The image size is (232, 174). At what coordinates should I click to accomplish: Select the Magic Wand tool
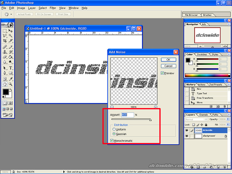(10, 36)
